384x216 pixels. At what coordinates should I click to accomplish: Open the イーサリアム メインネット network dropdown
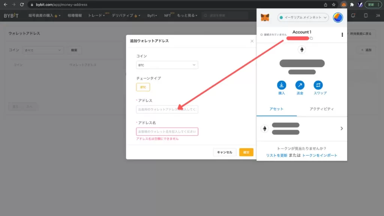pyautogui.click(x=303, y=17)
